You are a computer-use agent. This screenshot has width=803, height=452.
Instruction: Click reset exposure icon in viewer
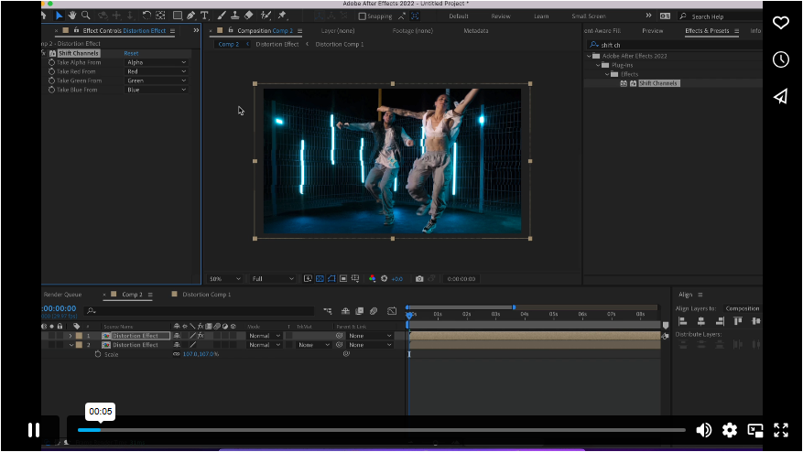pos(384,278)
